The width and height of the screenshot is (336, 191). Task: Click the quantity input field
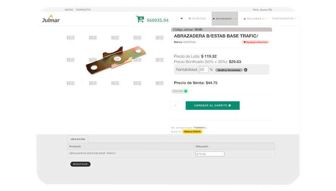point(178,106)
